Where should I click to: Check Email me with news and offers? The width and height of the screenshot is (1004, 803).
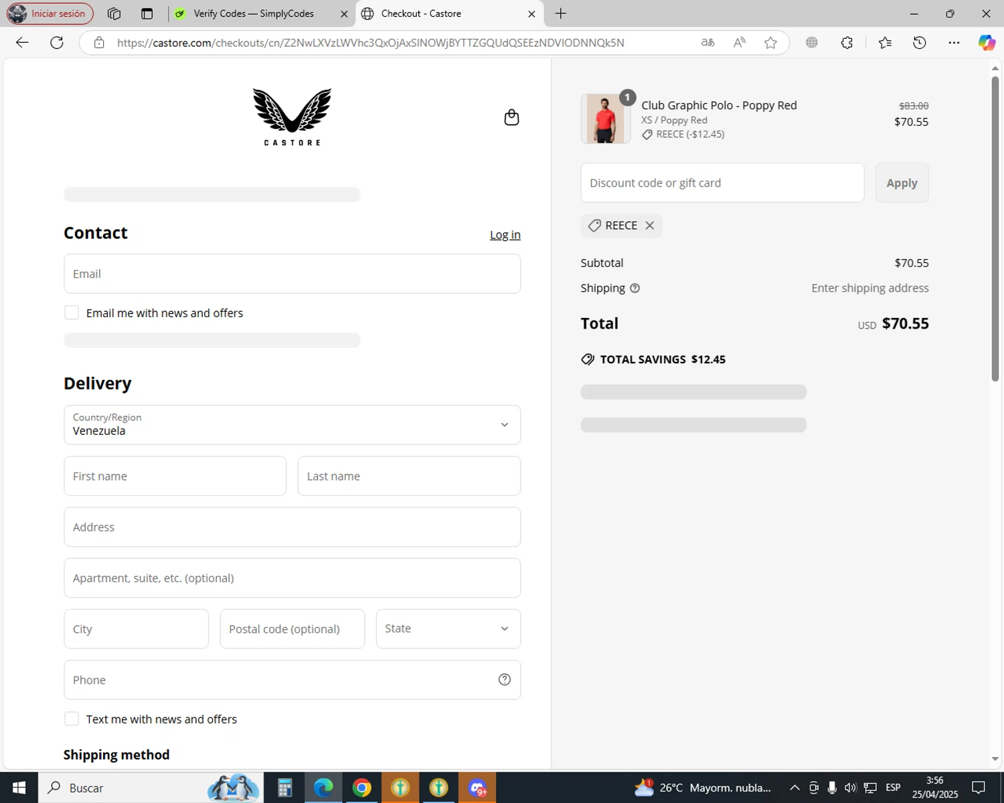72,313
